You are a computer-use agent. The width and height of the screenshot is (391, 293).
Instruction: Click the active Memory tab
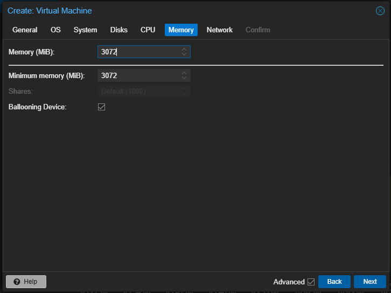181,30
